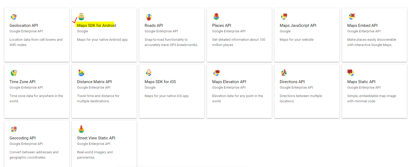Select the Maps SDK for iOS title
Screen dimensions: 418x167
[x=160, y=82]
